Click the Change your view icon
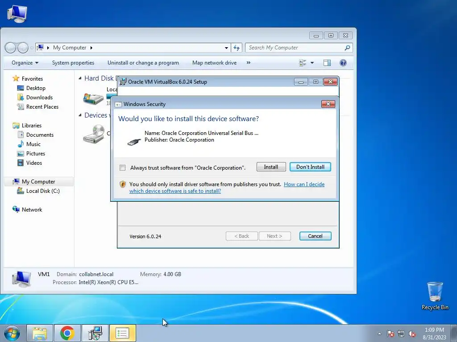This screenshot has width=457, height=342. pyautogui.click(x=303, y=63)
